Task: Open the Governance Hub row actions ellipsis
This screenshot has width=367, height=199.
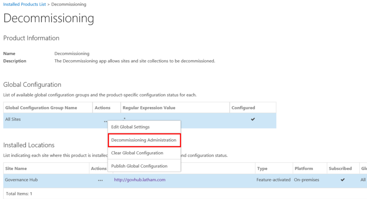Action: tap(100, 180)
